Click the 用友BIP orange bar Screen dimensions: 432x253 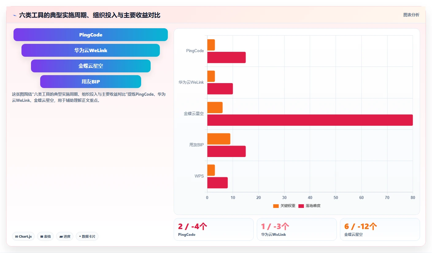click(219, 139)
